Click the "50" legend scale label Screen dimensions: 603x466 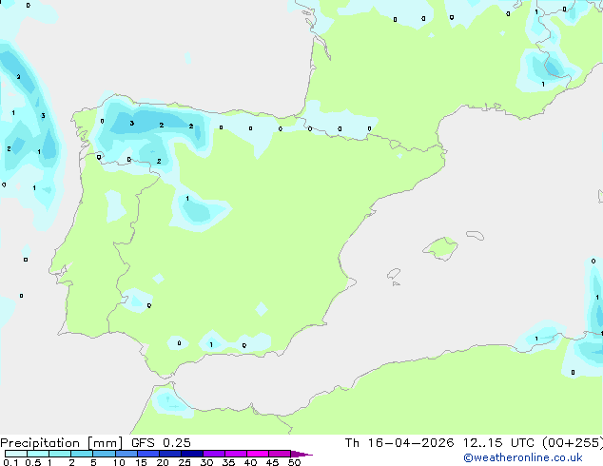click(x=294, y=462)
